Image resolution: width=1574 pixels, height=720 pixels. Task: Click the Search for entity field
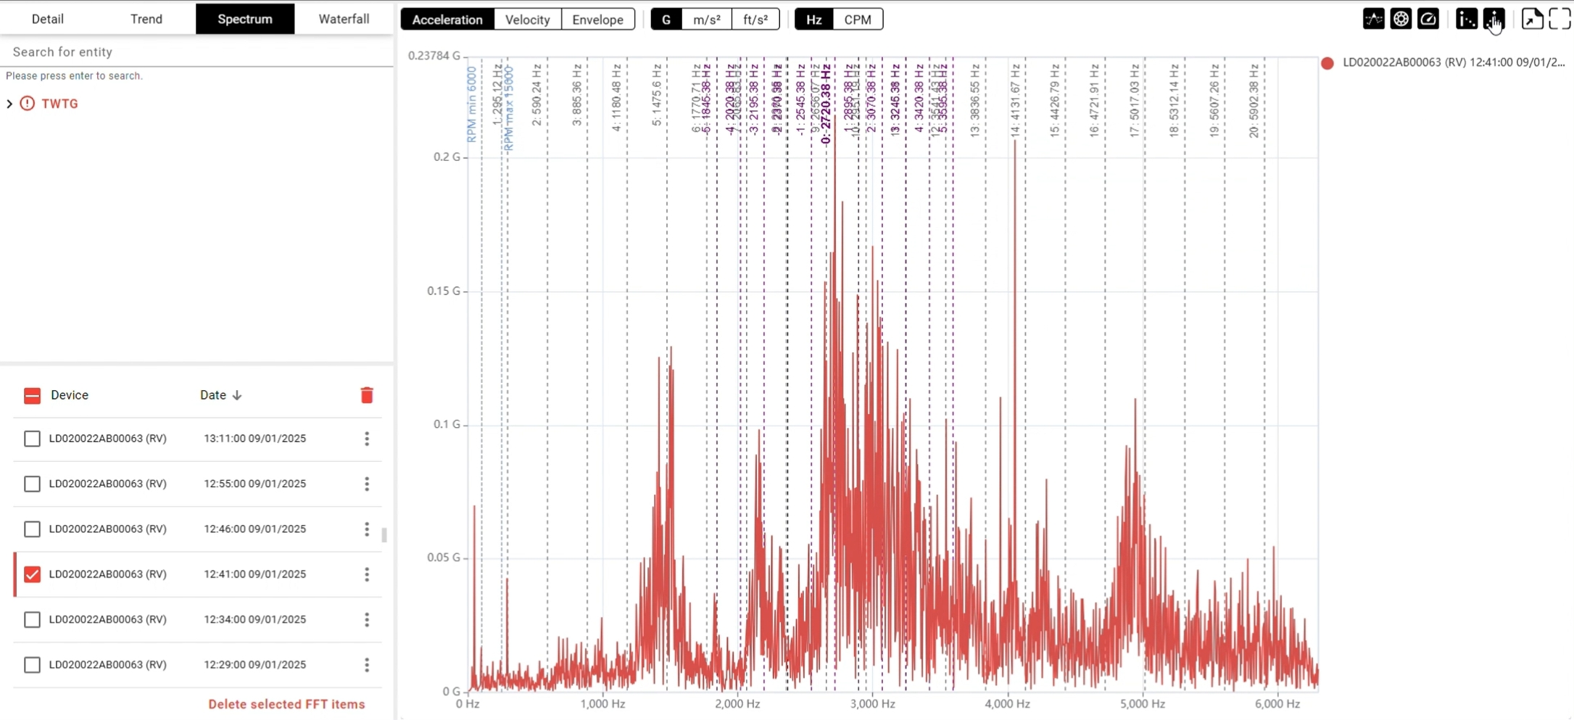coord(196,52)
